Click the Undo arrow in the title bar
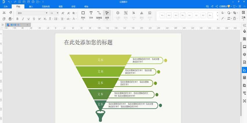This screenshot has height=123, width=247. click(x=9, y=2)
